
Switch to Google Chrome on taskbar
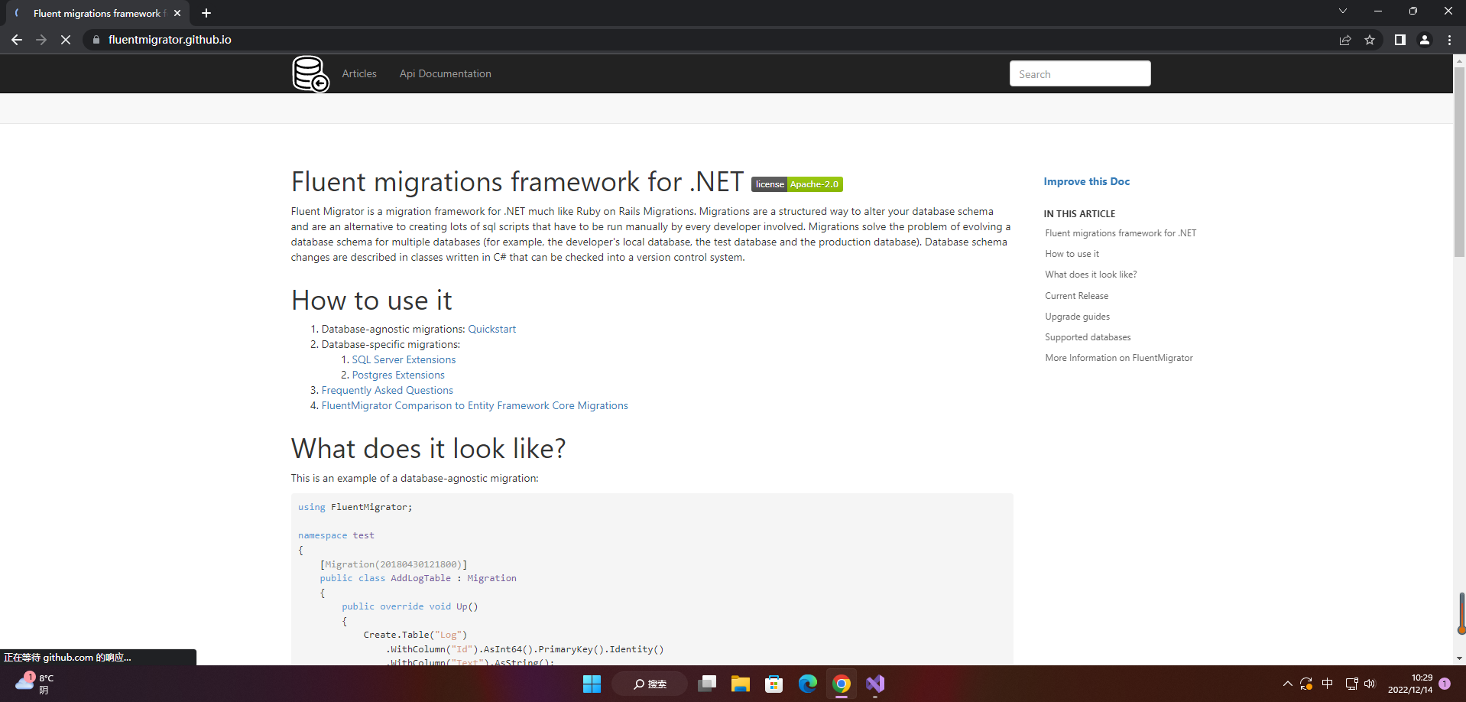tap(842, 684)
